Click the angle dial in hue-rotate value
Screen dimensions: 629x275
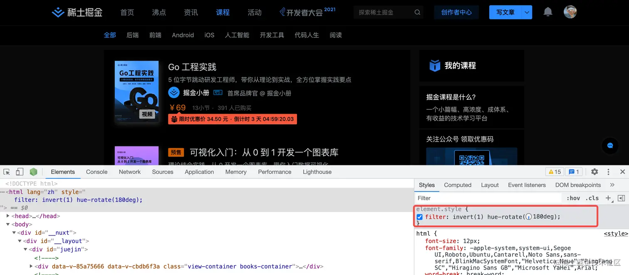(528, 217)
